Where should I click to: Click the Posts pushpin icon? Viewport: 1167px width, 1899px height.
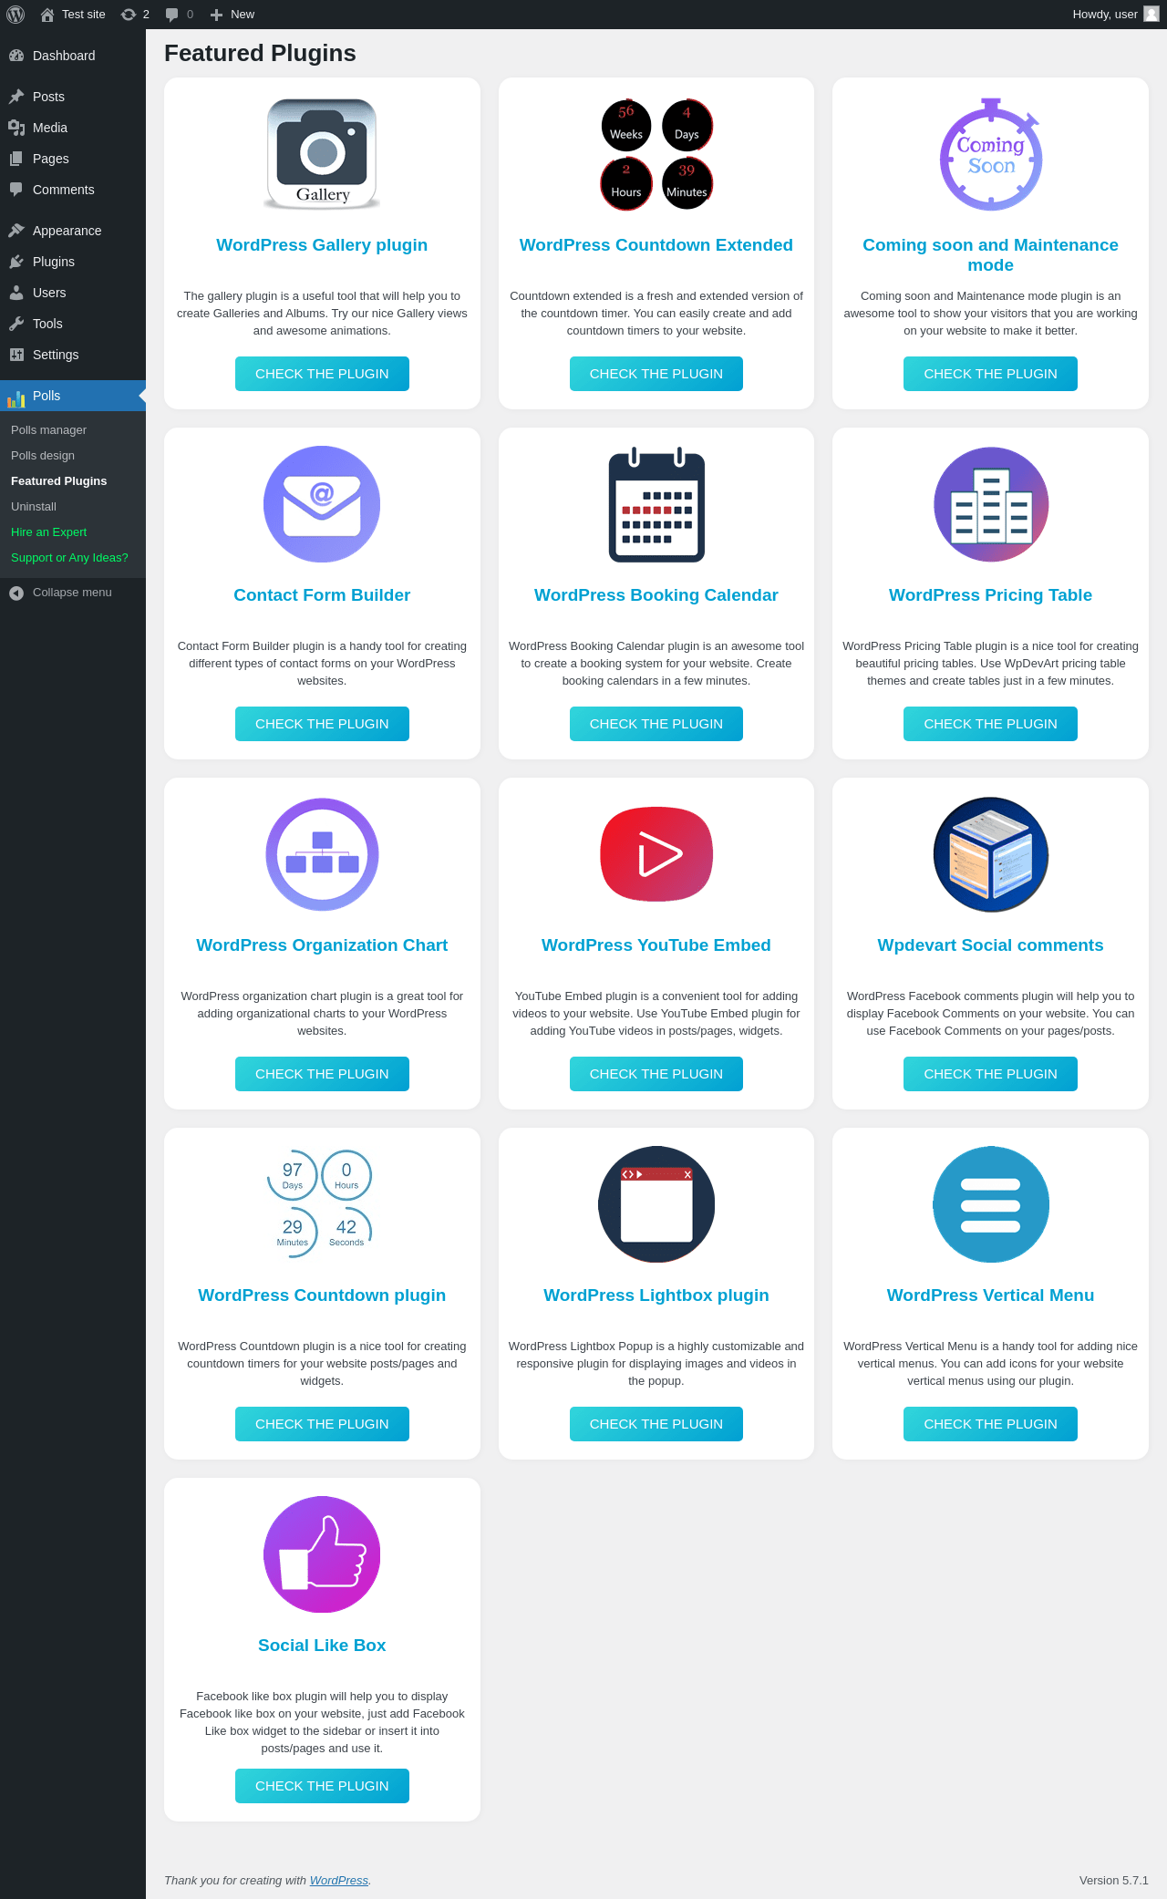click(16, 97)
